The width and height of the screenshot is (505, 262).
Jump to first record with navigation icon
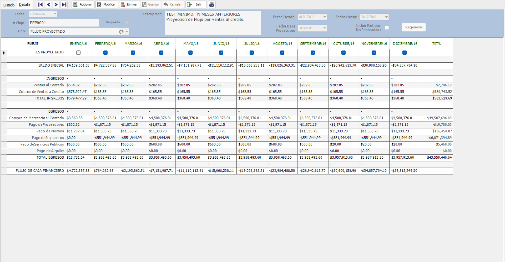(x=40, y=4)
